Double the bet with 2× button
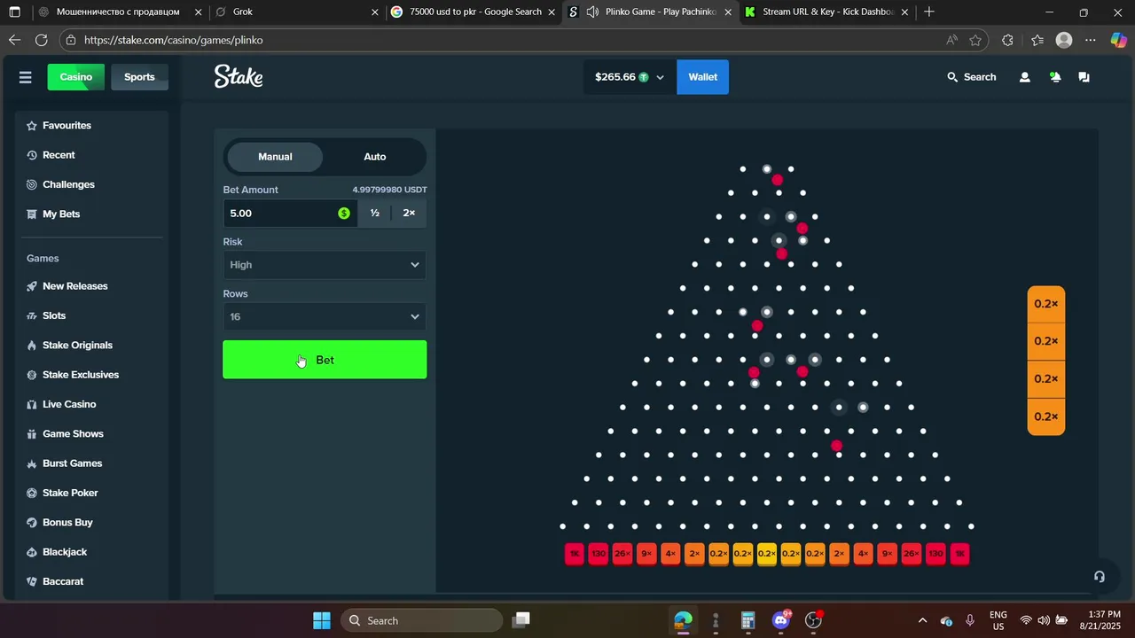The image size is (1135, 638). (409, 214)
